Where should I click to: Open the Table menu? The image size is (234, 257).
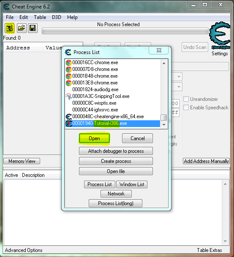point(40,17)
